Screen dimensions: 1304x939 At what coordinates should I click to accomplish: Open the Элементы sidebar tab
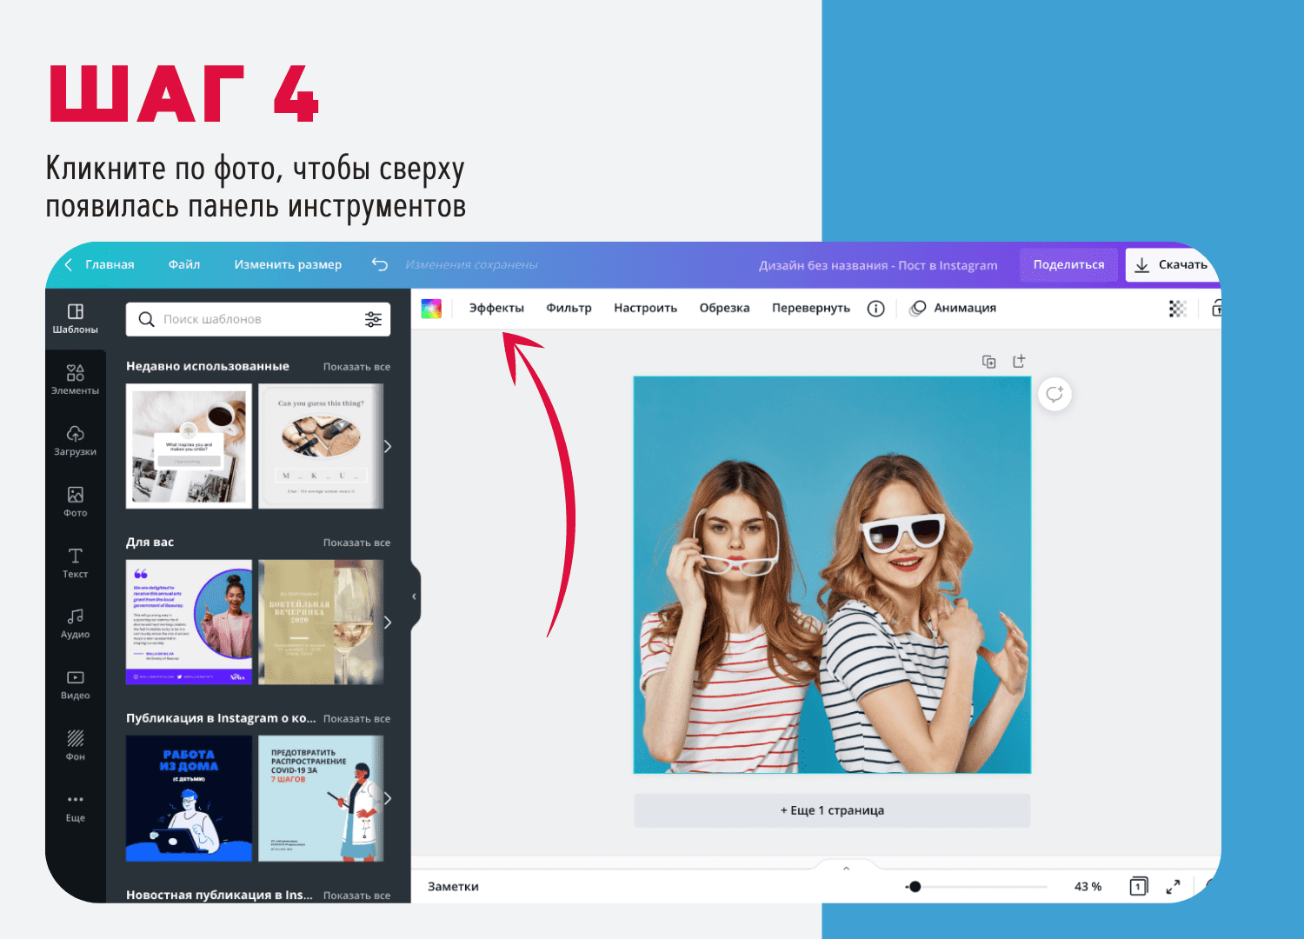pos(76,380)
